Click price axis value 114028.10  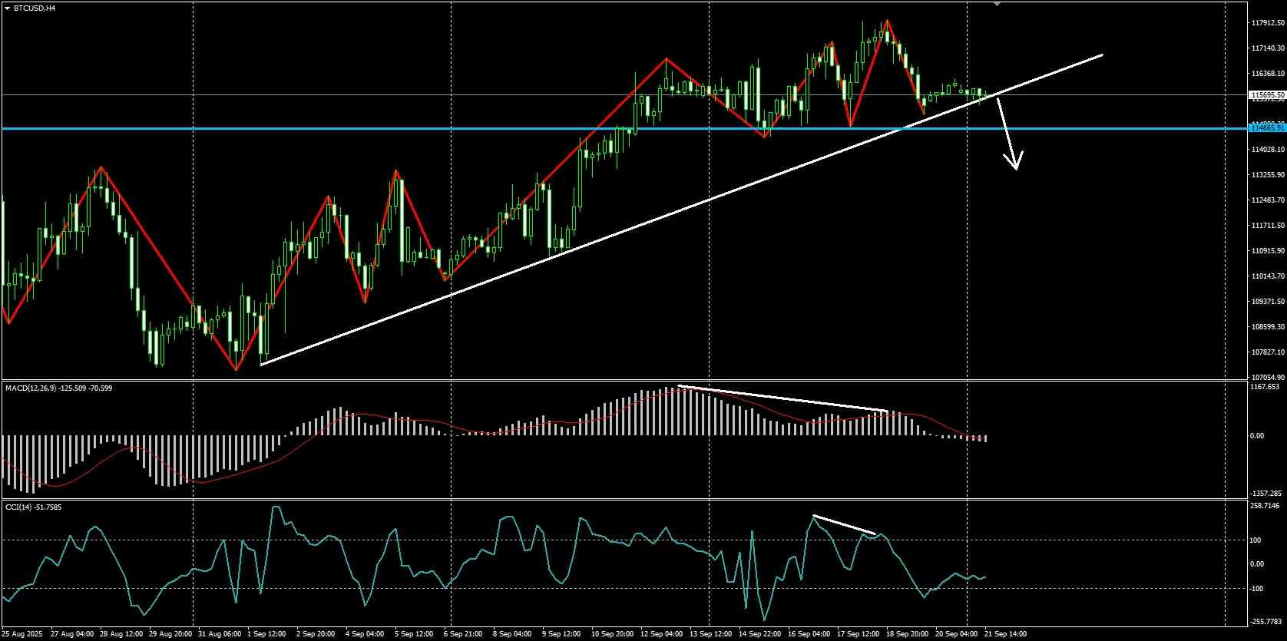coord(1268,150)
